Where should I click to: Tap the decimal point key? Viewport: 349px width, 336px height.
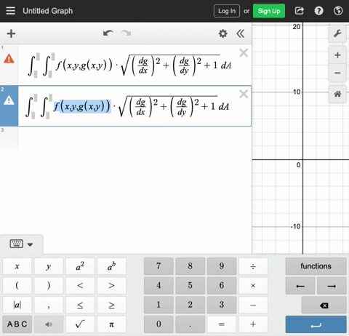tap(190, 324)
